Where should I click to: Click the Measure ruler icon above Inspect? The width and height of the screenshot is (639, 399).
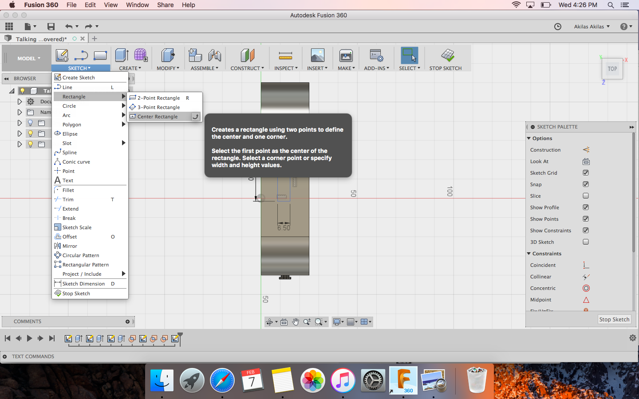[x=285, y=56]
